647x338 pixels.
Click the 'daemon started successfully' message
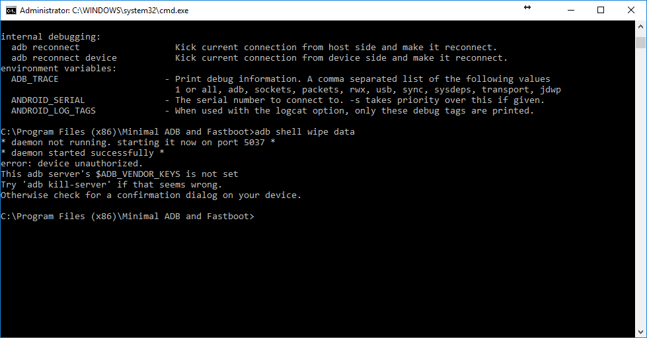[x=83, y=153]
